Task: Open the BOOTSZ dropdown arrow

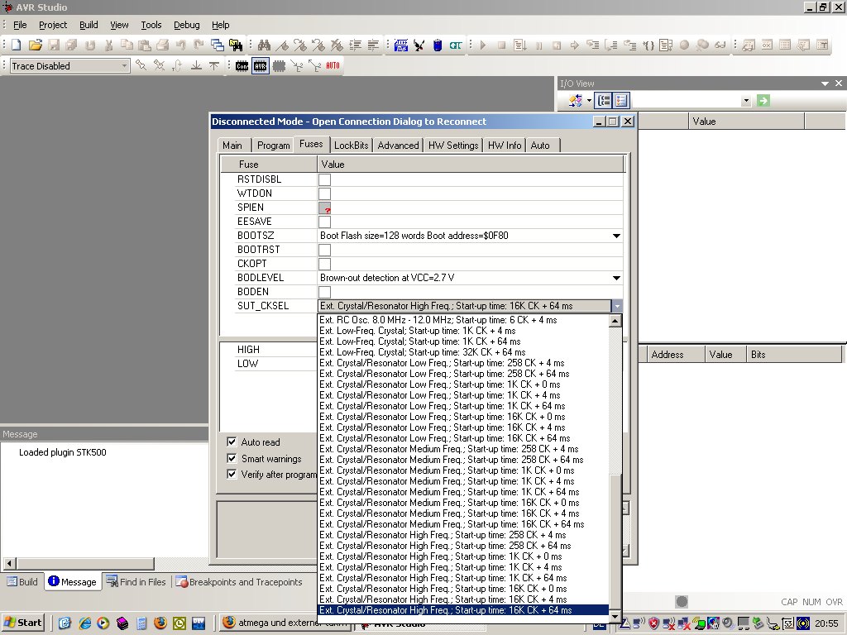Action: 616,236
